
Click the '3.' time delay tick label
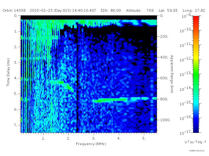pyautogui.click(x=16, y=62)
